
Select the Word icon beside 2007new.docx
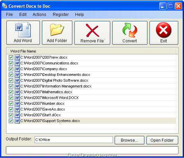click(17, 57)
